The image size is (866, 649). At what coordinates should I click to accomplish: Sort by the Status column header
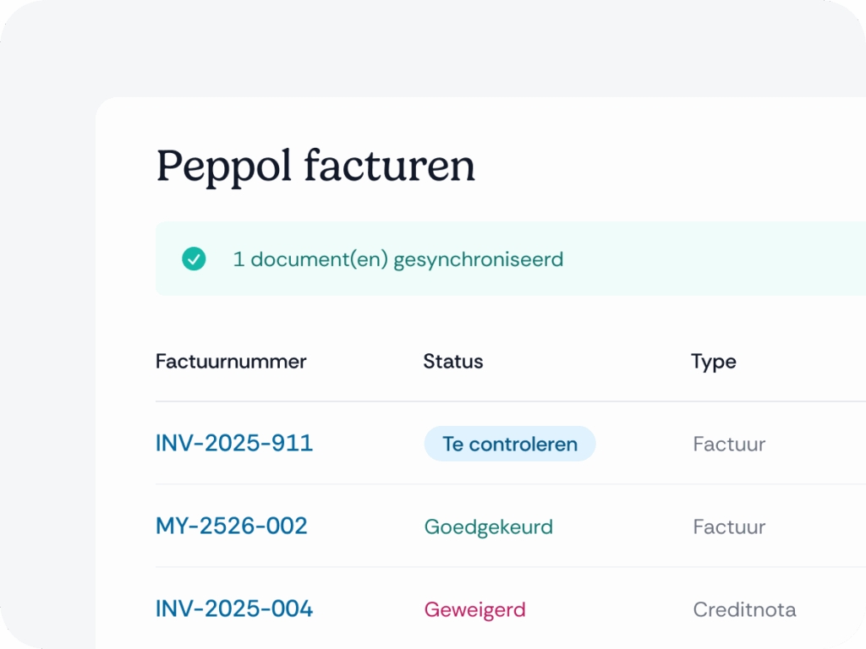coord(453,362)
